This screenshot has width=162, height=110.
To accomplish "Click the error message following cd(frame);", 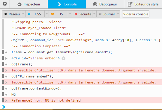I will click(84, 70).
